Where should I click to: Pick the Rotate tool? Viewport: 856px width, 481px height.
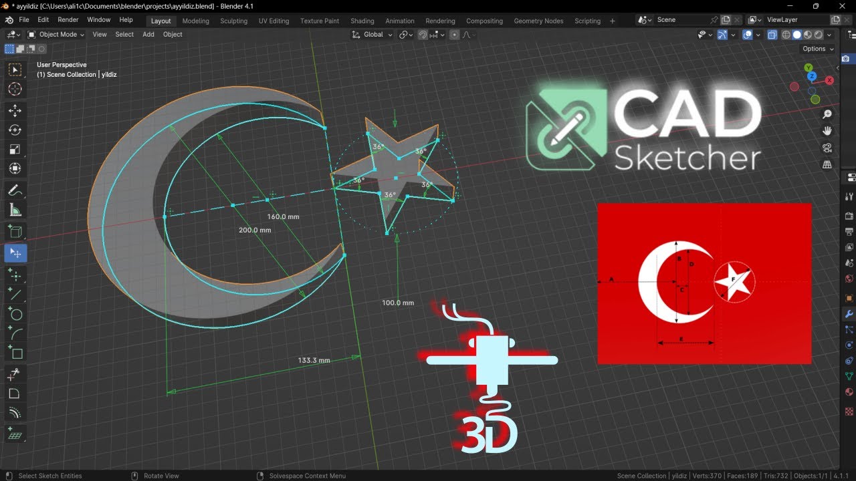(15, 130)
